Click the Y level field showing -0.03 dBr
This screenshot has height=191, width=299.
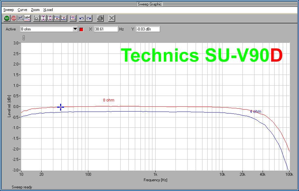tap(148, 29)
